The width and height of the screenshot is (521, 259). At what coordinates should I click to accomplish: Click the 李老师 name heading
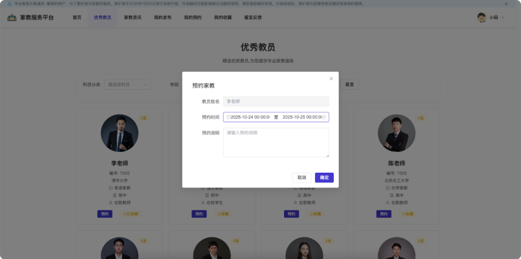pyautogui.click(x=120, y=164)
